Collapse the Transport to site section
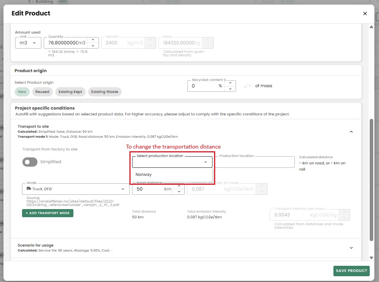 click(351, 132)
